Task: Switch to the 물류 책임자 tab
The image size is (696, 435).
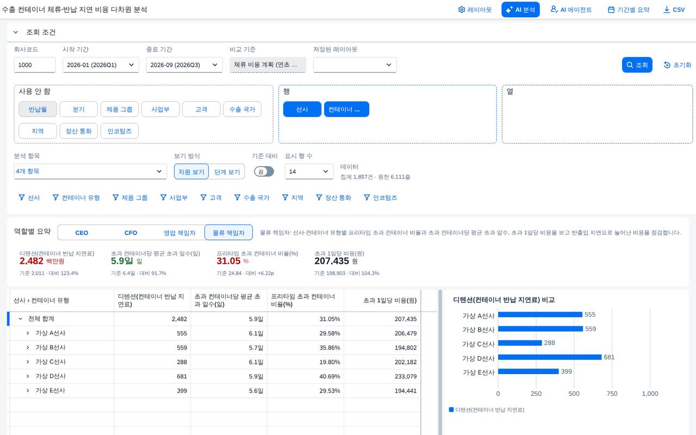Action: [228, 233]
